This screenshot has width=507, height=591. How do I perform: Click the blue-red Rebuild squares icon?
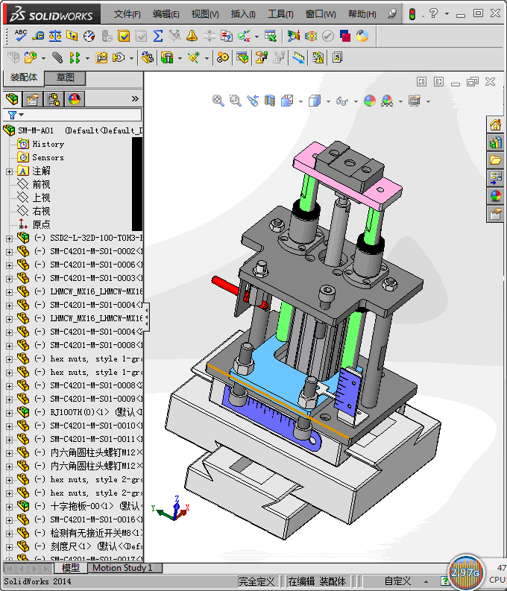pos(345,36)
